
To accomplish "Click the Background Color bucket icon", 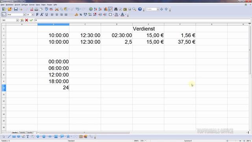I will tap(117, 15).
